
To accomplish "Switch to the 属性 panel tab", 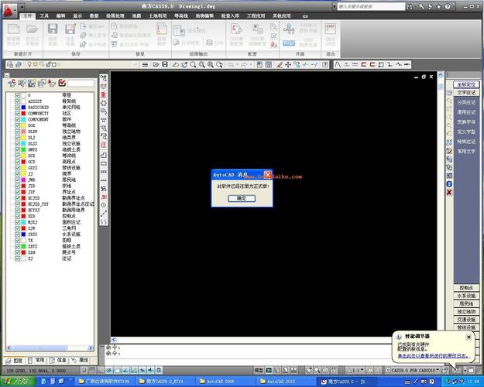I will pos(81,360).
